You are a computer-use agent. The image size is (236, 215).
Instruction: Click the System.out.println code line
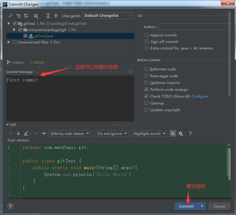click(x=89, y=174)
